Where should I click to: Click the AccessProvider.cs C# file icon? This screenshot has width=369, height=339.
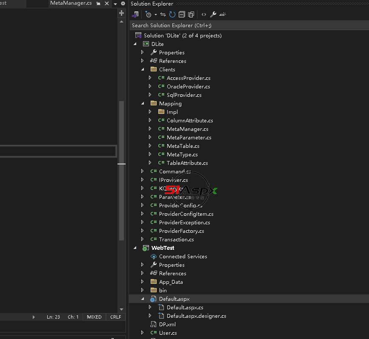tap(161, 78)
